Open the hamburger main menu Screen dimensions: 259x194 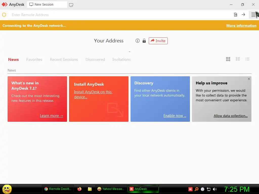click(x=253, y=15)
